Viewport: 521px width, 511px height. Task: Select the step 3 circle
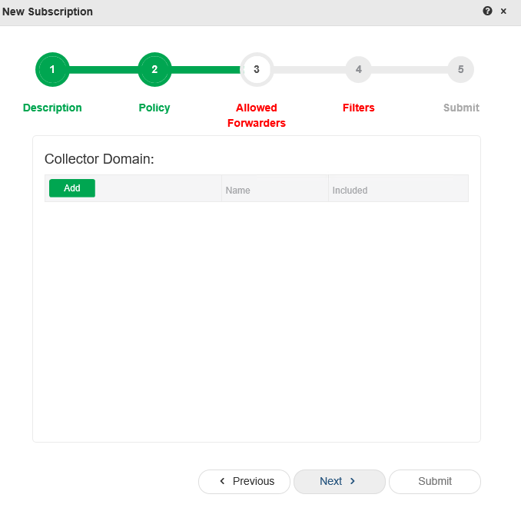coord(257,69)
